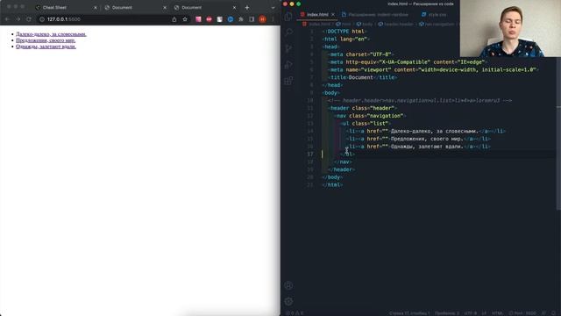Reload the browser page
The width and height of the screenshot is (561, 316).
(x=29, y=19)
